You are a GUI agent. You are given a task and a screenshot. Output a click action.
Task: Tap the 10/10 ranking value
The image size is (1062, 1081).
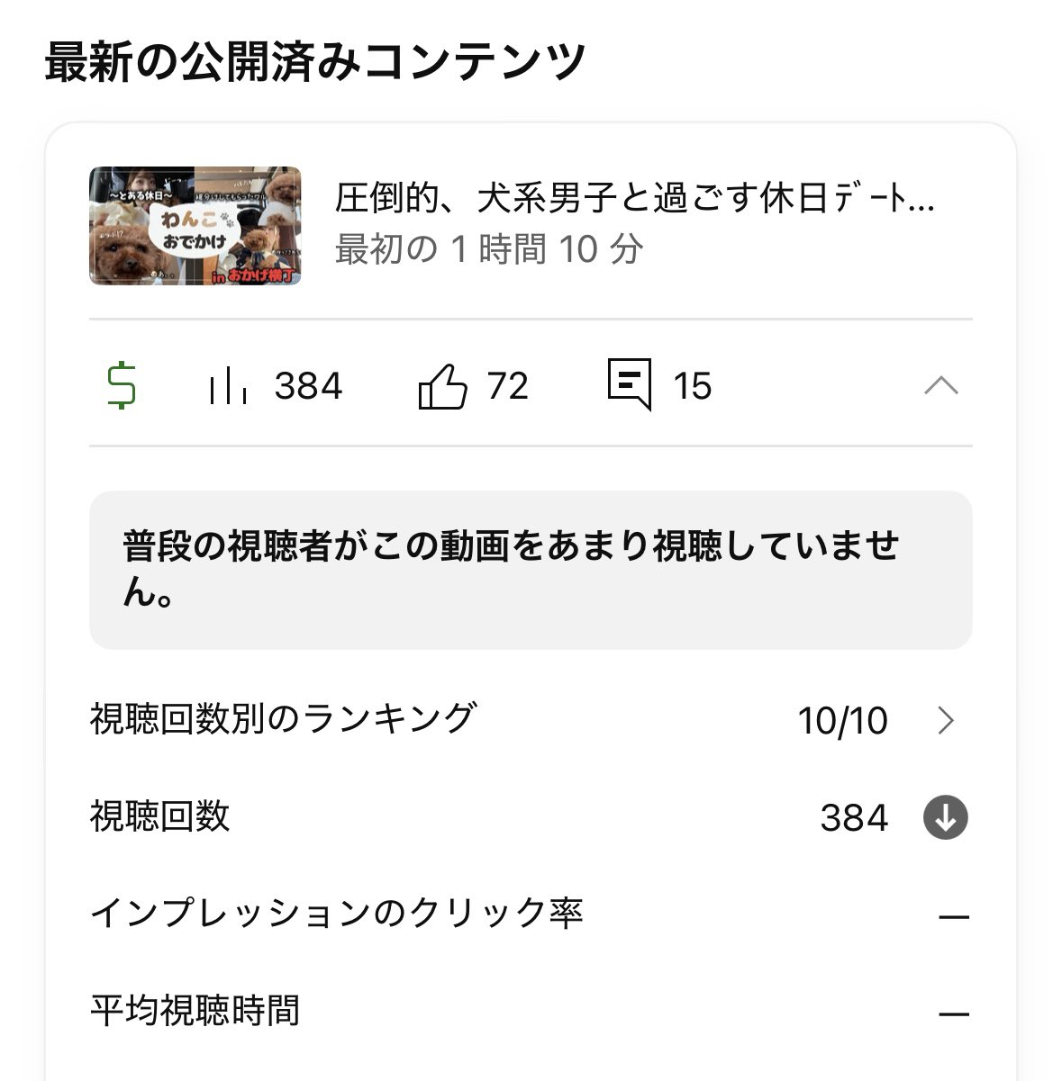pyautogui.click(x=842, y=721)
